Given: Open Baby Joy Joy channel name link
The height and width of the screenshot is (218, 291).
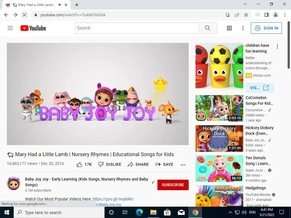Looking at the screenshot, I should coord(86,182).
